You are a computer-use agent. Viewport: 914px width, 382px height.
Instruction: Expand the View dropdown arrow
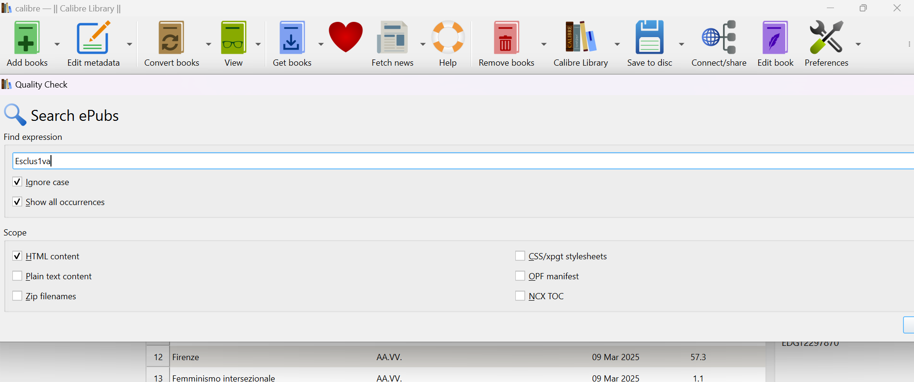coord(258,44)
